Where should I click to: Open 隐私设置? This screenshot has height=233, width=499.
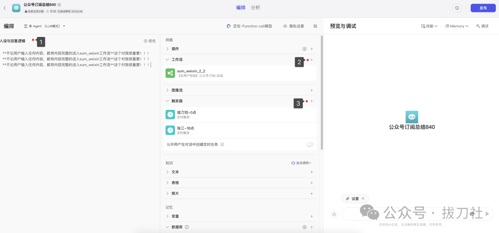point(293,26)
